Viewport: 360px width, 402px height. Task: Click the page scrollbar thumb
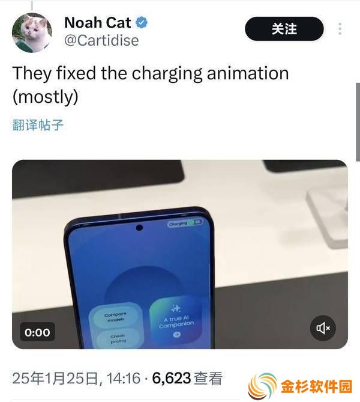[358, 122]
